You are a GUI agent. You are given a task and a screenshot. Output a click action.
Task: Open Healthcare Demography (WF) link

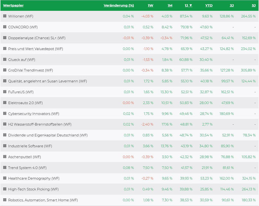point(34,178)
